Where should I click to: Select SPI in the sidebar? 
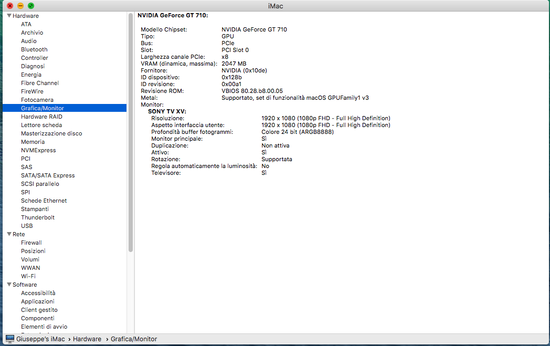click(x=25, y=192)
